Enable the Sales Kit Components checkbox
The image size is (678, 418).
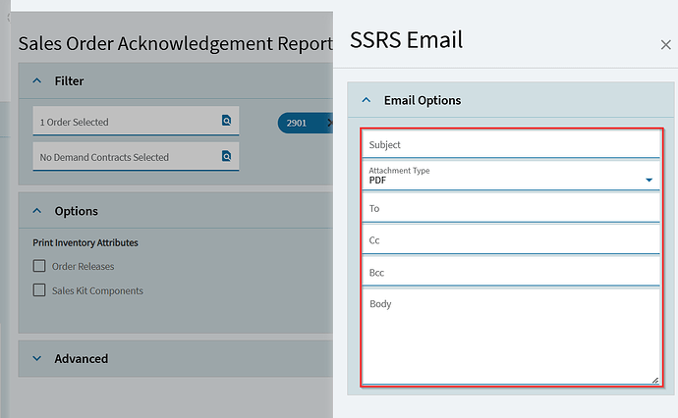coord(39,289)
